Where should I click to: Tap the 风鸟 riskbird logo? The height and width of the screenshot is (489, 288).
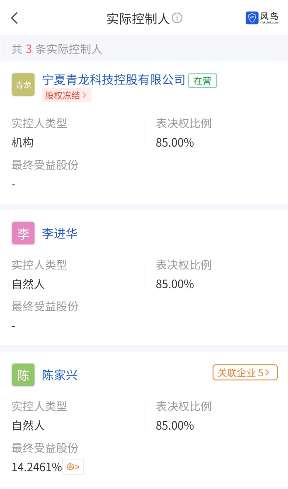(262, 18)
